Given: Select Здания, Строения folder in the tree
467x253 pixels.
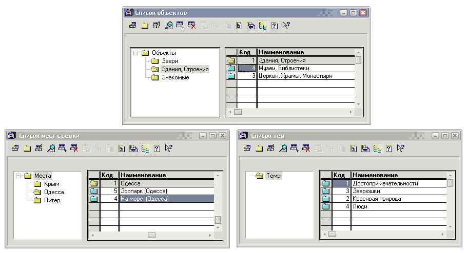Looking at the screenshot, I should point(185,69).
